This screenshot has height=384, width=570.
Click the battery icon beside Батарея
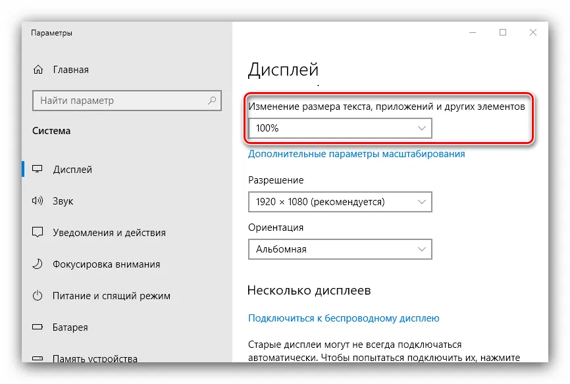38,327
